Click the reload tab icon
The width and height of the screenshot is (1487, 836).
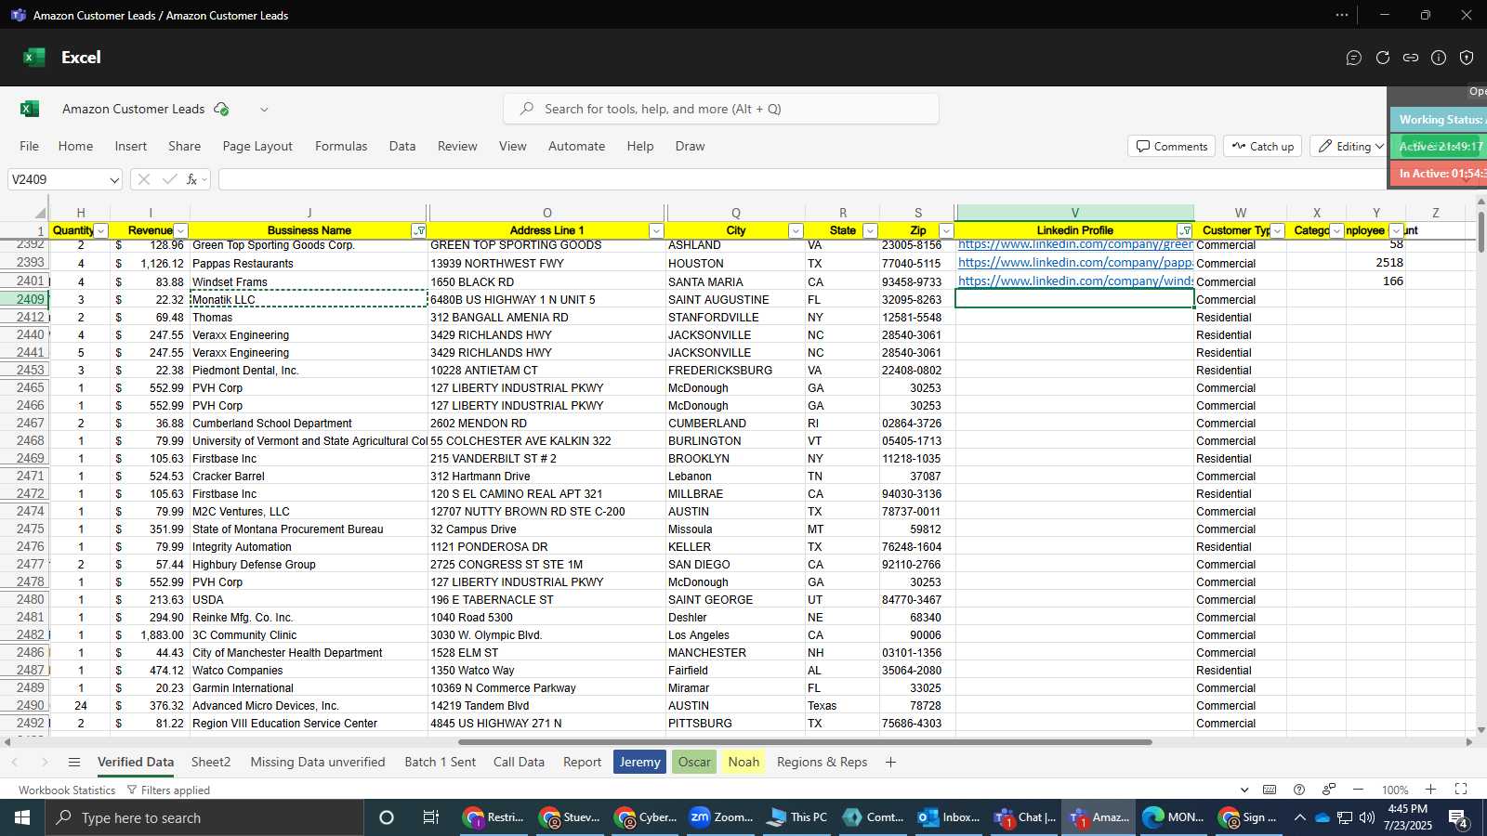(1383, 58)
